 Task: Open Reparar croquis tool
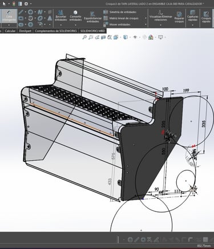[x=179, y=17]
